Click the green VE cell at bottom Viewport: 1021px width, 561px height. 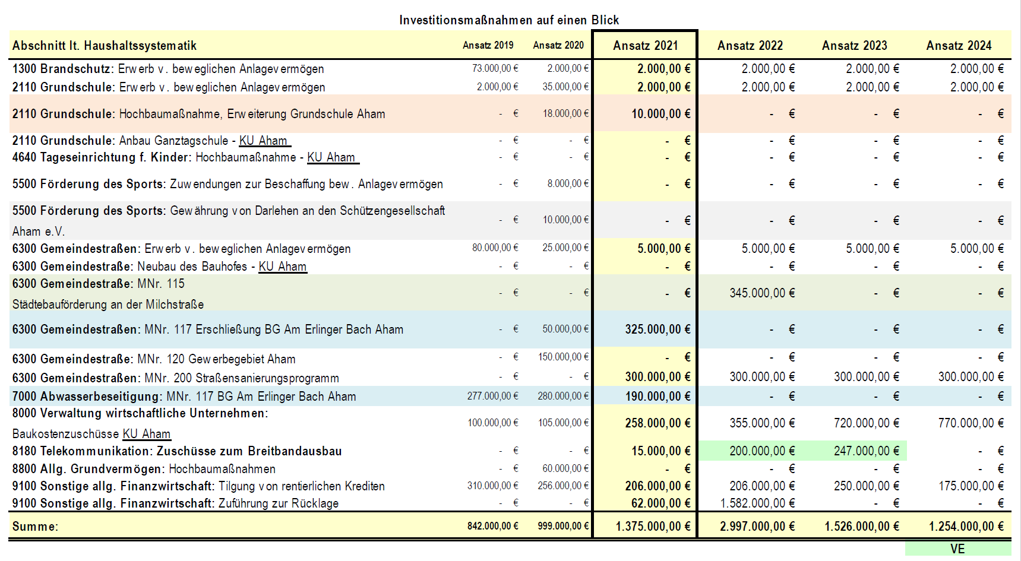point(957,549)
